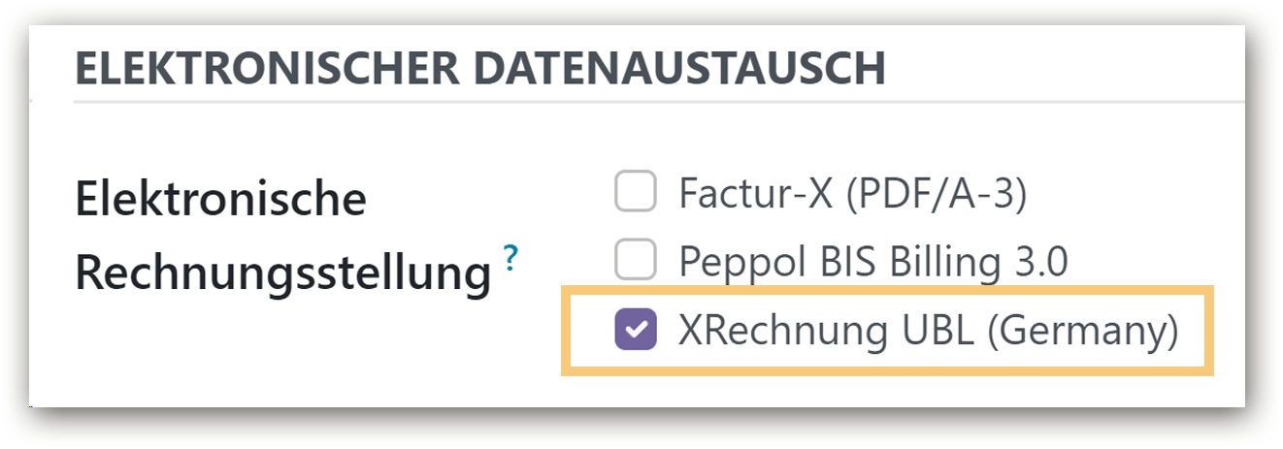Image resolution: width=1283 pixels, height=449 pixels.
Task: Click the word Elektronische in the field label
Action: point(220,201)
